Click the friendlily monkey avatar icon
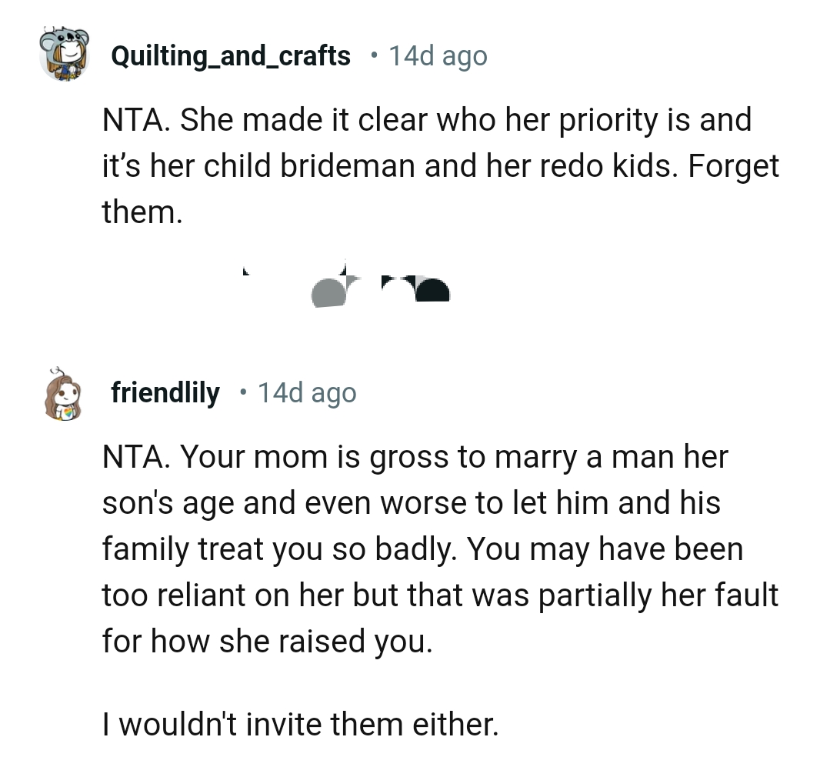 click(x=63, y=393)
